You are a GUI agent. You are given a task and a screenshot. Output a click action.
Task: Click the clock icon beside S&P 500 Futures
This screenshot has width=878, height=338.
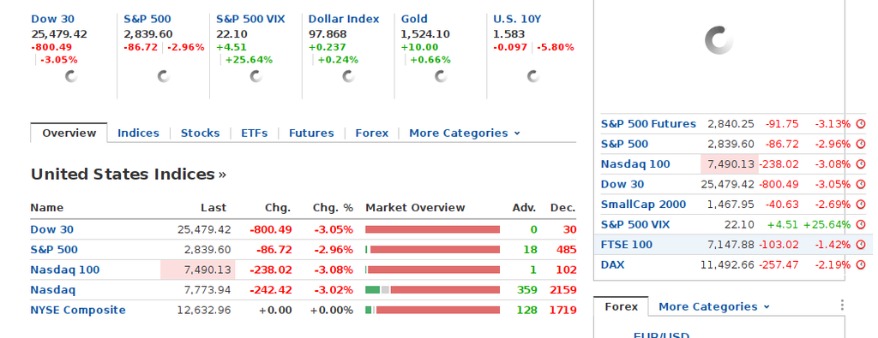click(861, 124)
